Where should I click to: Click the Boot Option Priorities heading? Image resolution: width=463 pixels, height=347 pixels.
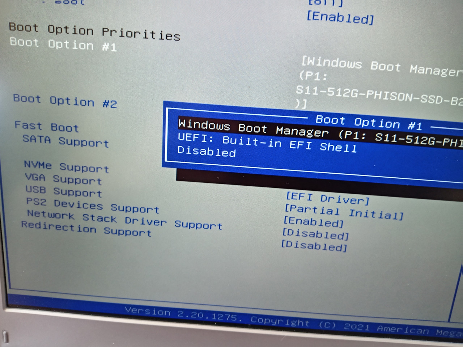94,31
